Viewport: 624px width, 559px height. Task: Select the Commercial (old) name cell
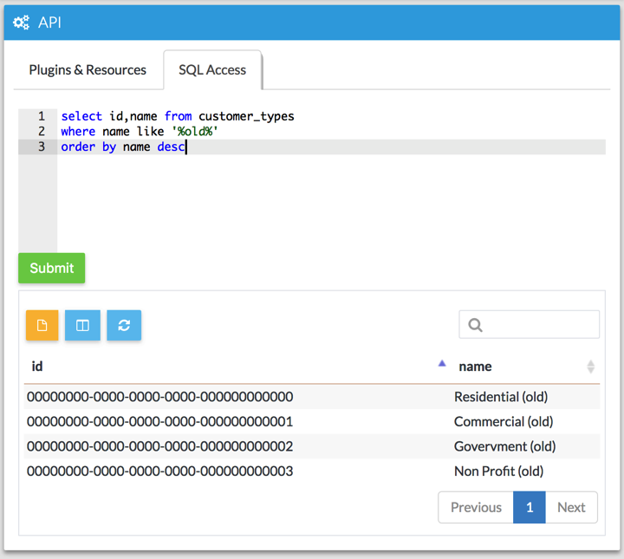point(503,421)
